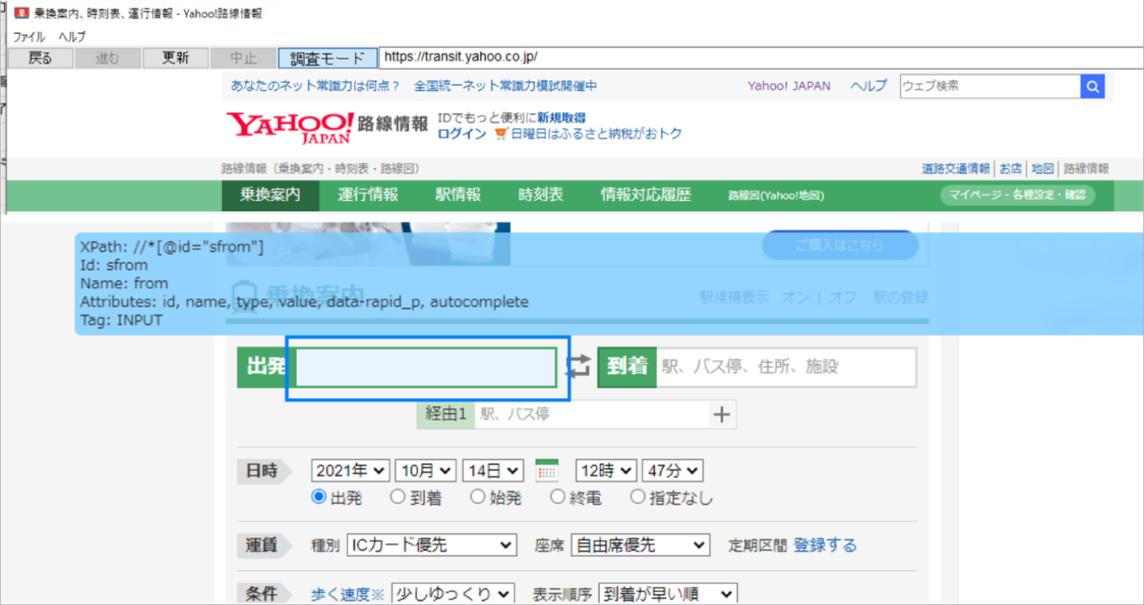1144x605 pixels.
Task: Open the 時刻表 timetable tab
Action: pyautogui.click(x=541, y=195)
